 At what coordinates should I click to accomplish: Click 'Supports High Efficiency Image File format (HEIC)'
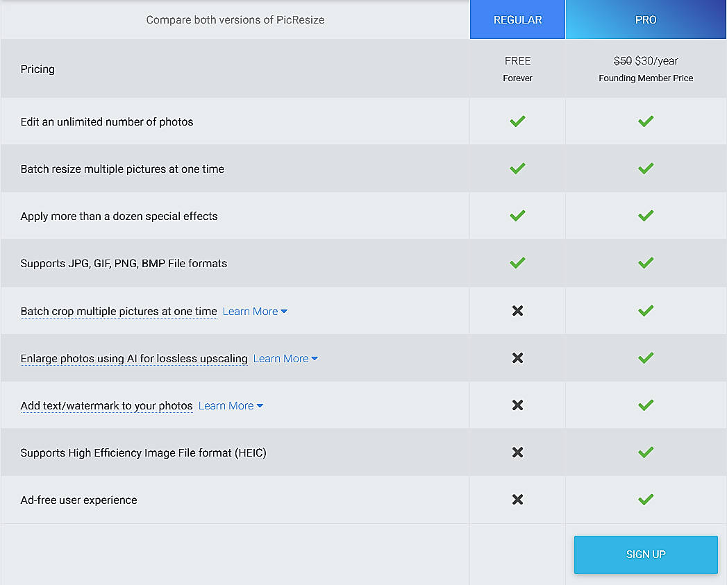tap(143, 453)
